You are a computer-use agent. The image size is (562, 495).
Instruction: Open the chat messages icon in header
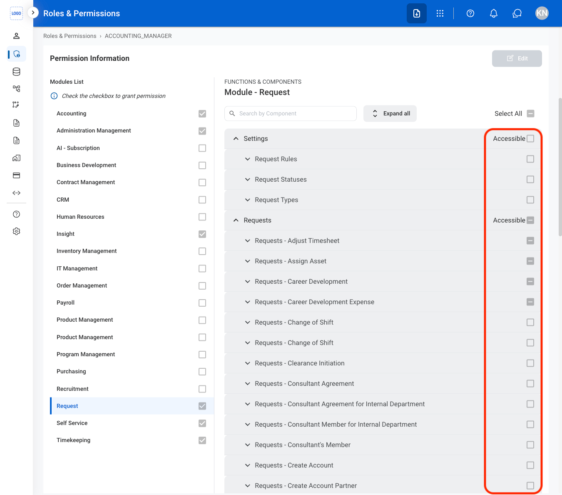[x=517, y=13]
